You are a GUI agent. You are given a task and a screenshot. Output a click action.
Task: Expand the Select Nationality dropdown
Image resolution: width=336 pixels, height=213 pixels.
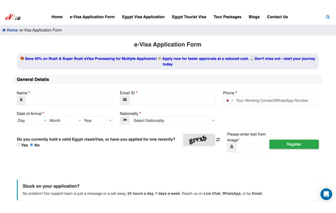(173, 121)
